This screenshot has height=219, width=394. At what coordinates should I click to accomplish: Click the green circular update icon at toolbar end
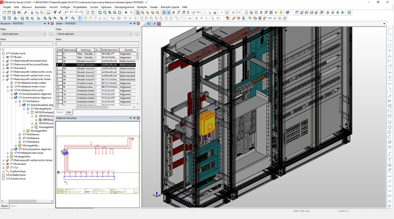349,12
